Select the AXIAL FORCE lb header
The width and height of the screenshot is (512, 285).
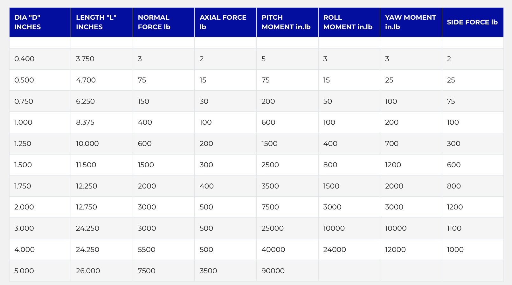225,22
